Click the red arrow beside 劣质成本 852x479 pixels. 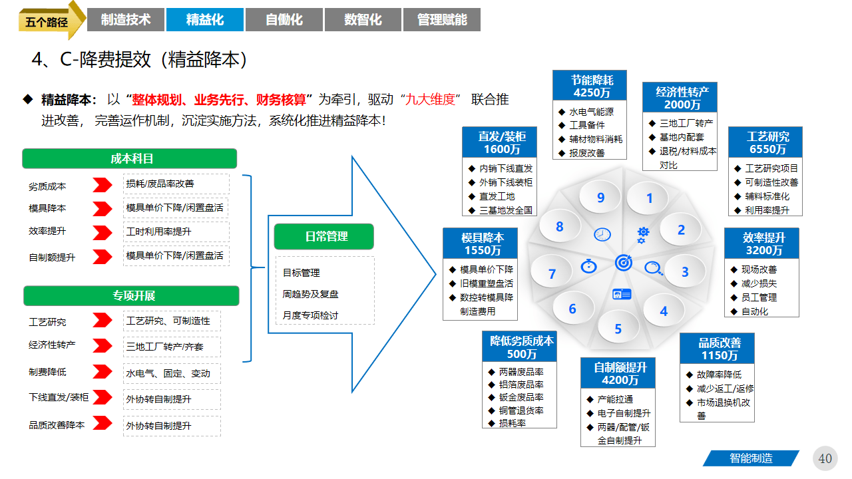(x=101, y=186)
